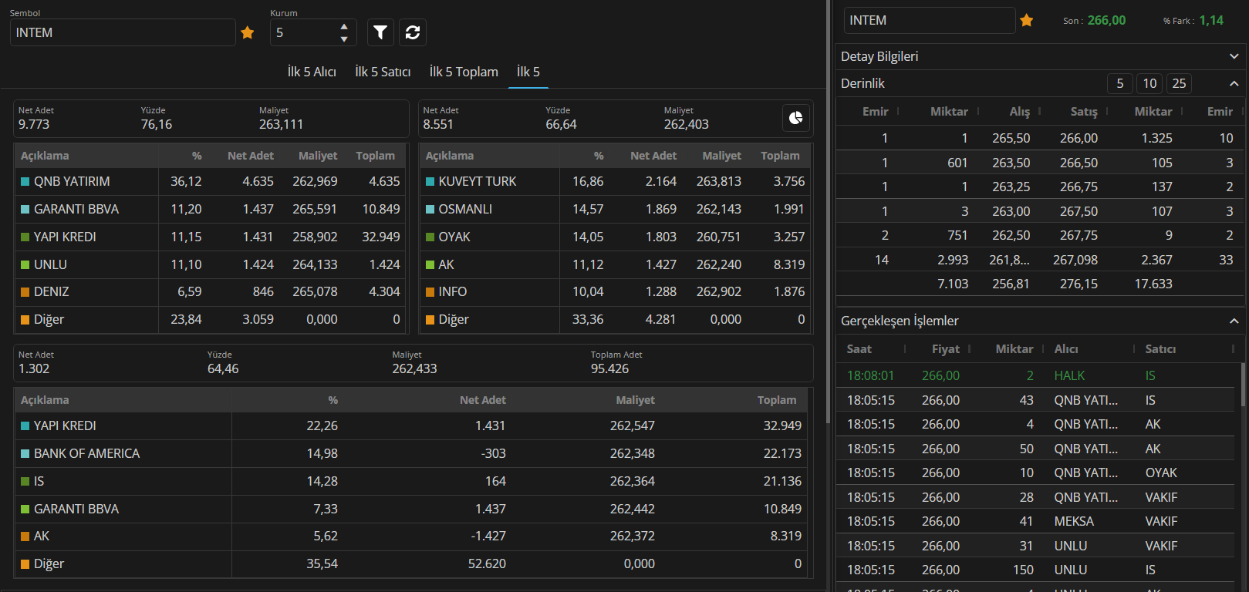Collapse the Gerçekleşen İşlemler section
Screen dimensions: 1249x592
pos(1234,321)
